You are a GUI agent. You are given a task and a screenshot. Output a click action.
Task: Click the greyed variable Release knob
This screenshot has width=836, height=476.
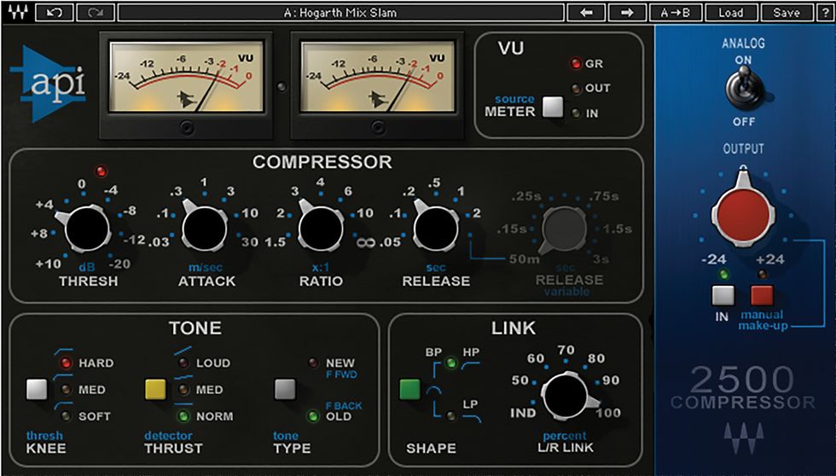[563, 229]
